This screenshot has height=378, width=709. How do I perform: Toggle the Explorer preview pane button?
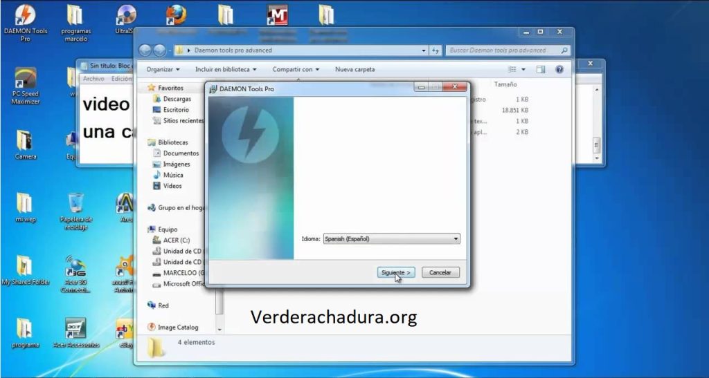click(541, 70)
